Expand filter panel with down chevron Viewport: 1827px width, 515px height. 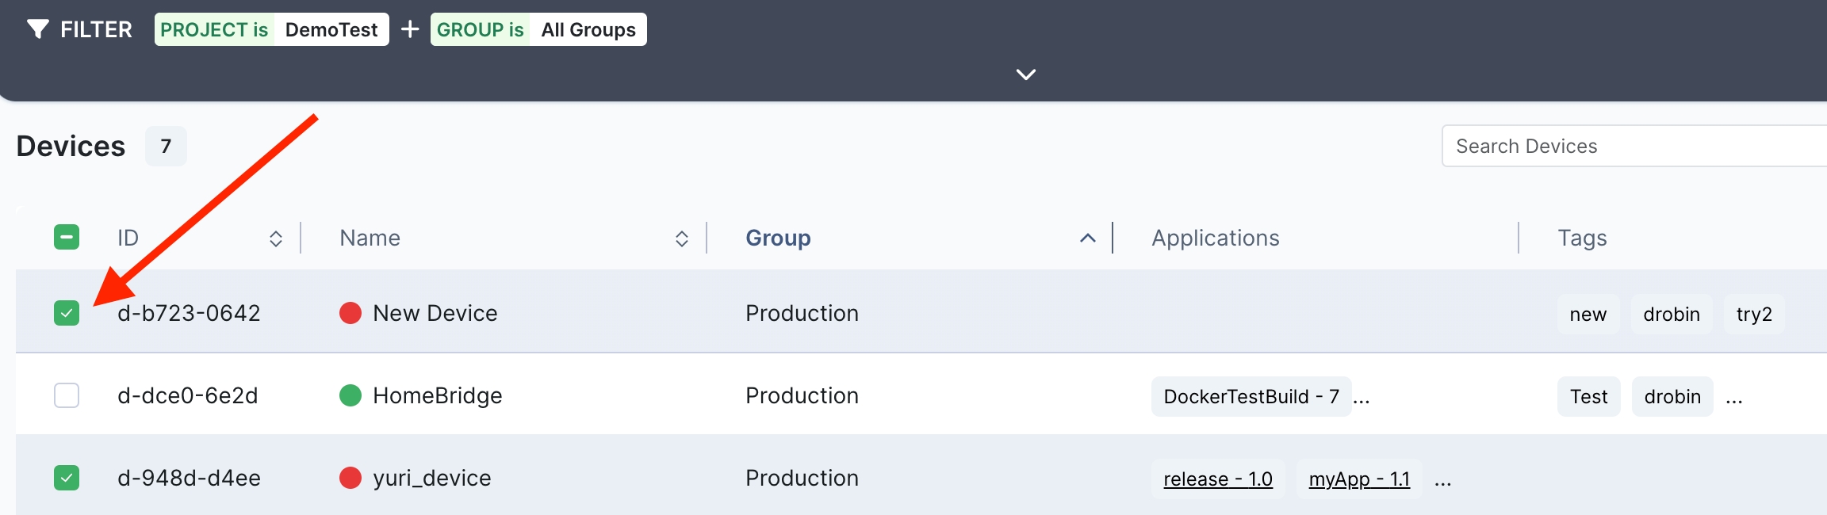(1026, 74)
